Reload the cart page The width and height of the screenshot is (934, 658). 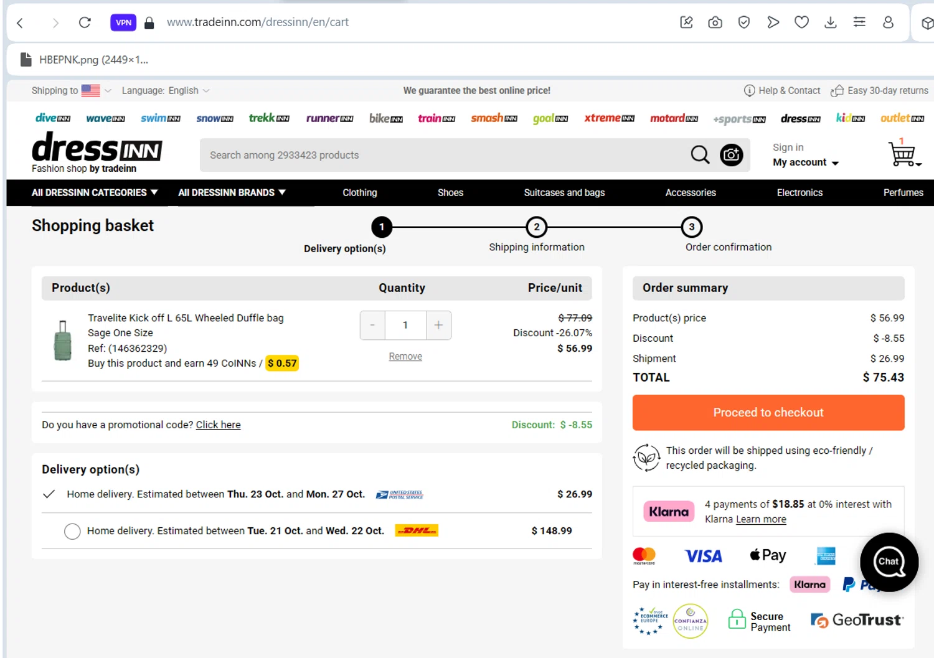click(85, 22)
